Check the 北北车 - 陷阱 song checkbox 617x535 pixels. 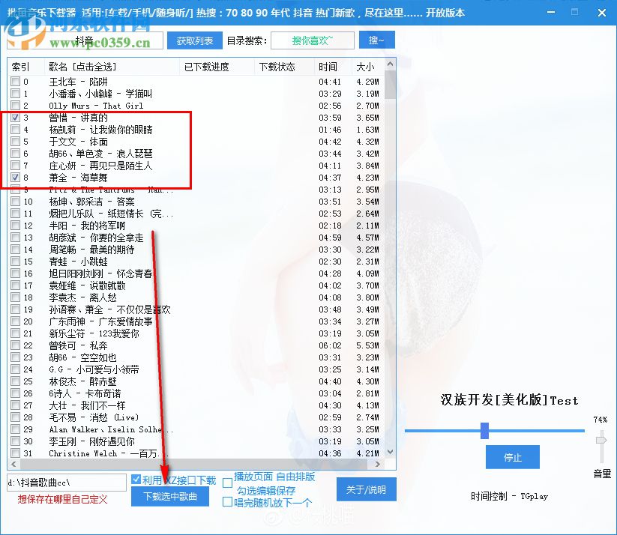(x=16, y=82)
